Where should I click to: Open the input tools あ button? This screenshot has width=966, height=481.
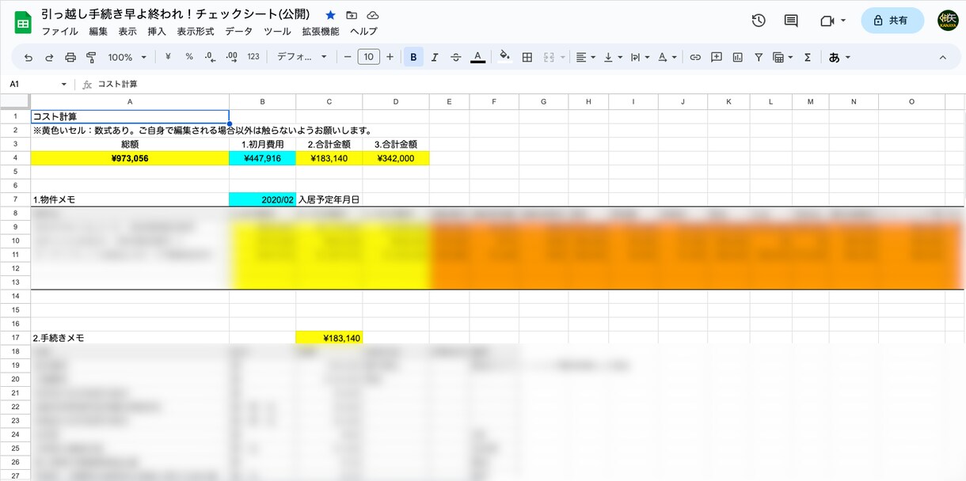click(x=839, y=57)
